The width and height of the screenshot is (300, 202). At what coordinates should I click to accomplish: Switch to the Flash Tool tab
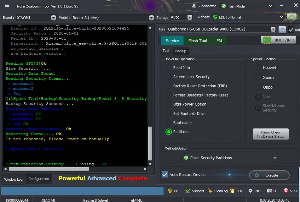pyautogui.click(x=198, y=41)
